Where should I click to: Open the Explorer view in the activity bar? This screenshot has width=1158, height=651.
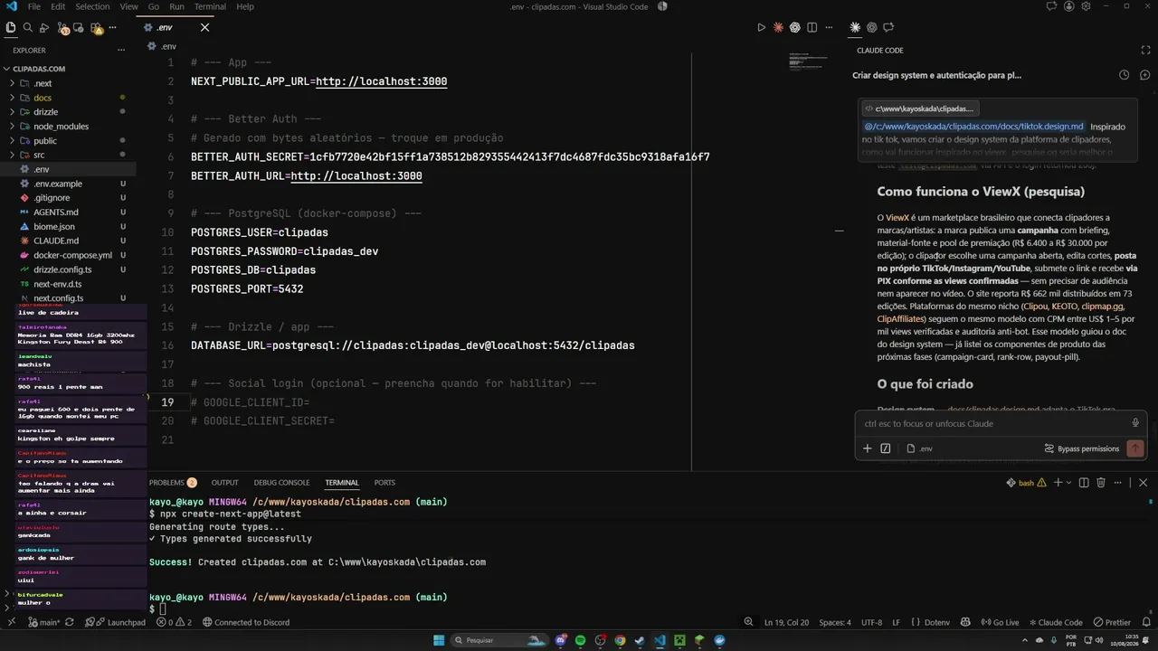point(11,28)
